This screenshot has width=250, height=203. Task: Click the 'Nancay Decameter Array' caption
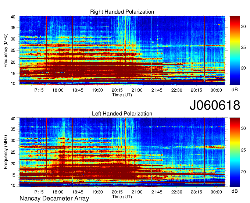pyautogui.click(x=54, y=199)
